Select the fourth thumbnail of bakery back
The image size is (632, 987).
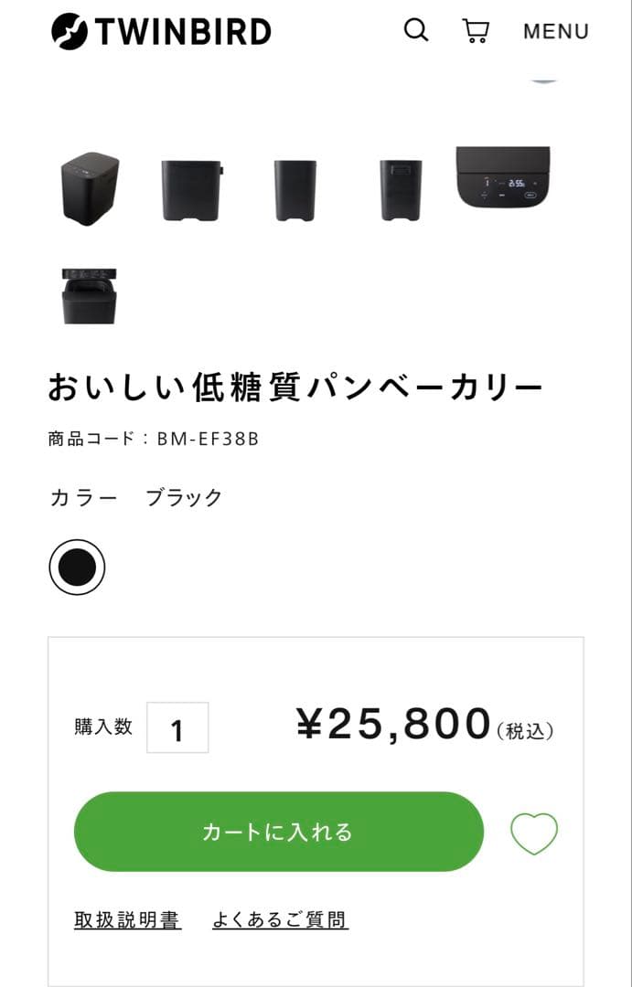pyautogui.click(x=401, y=190)
